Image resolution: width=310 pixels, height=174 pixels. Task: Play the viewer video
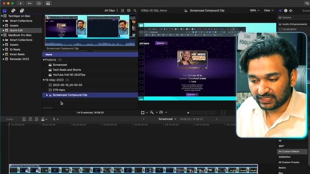point(188,113)
